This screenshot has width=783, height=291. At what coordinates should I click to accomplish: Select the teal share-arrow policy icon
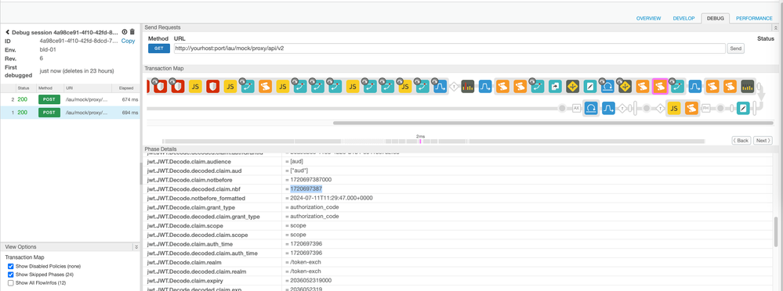[x=555, y=87]
